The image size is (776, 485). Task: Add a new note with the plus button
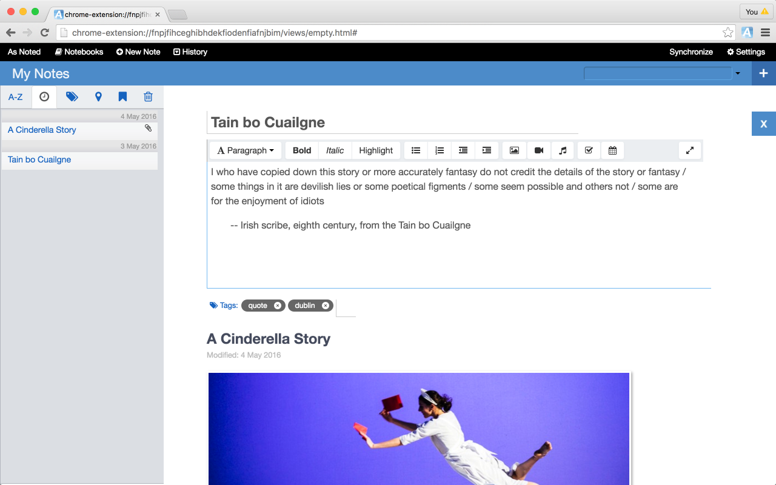[764, 73]
